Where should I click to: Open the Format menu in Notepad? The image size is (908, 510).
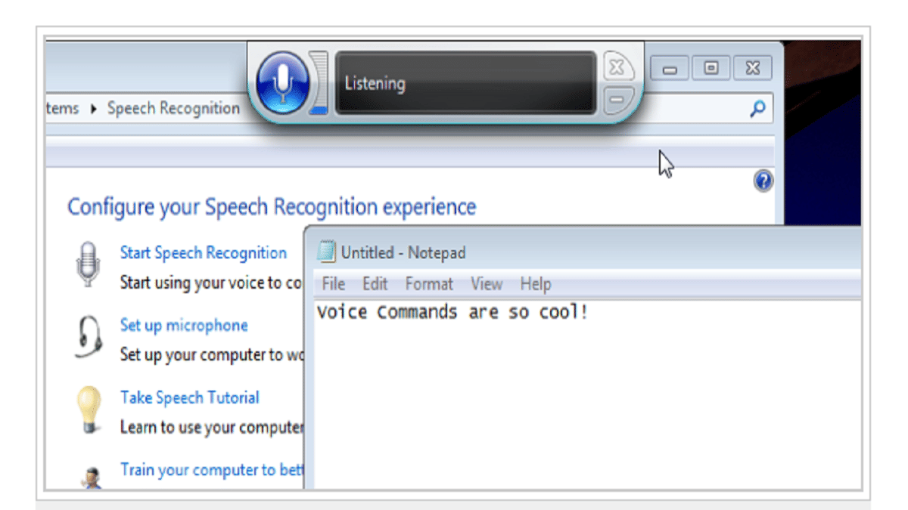click(428, 284)
